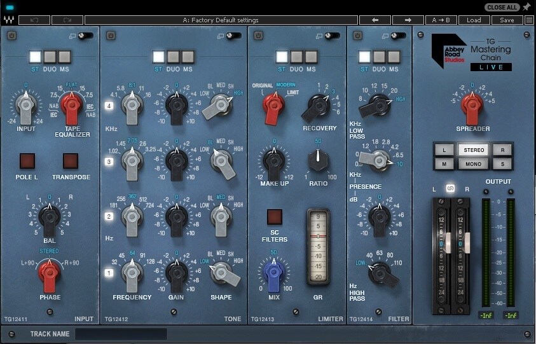Image resolution: width=536 pixels, height=344 pixels.
Task: Open the Factory Default settings preset menu
Action: click(221, 20)
